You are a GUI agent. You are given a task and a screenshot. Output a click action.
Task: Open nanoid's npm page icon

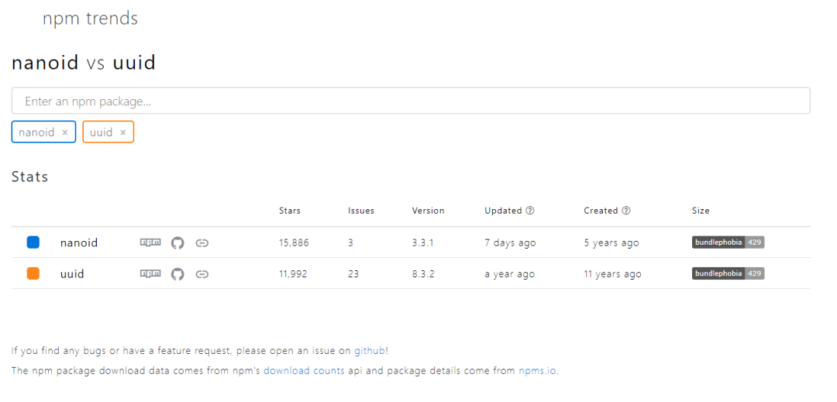150,242
